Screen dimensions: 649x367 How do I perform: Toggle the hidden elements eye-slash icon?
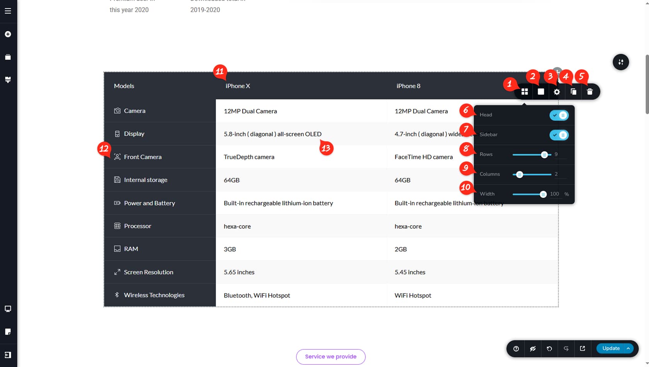click(533, 348)
